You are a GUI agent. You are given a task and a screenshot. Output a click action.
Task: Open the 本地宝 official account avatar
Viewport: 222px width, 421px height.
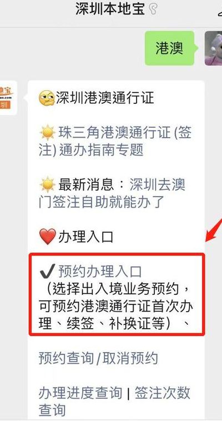[x=8, y=98]
